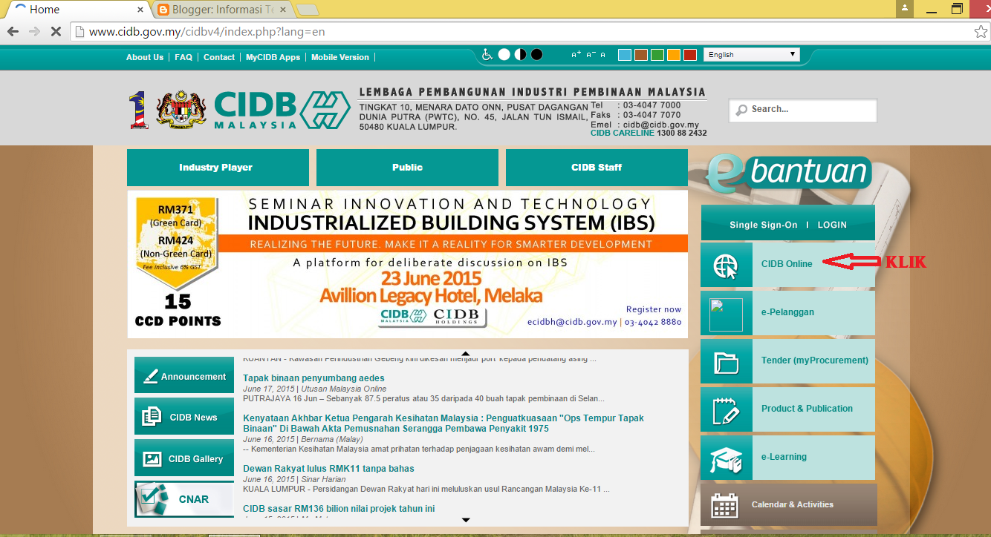Viewport: 991px width, 537px height.
Task: Click the e-bantuan logo
Action: (x=788, y=174)
